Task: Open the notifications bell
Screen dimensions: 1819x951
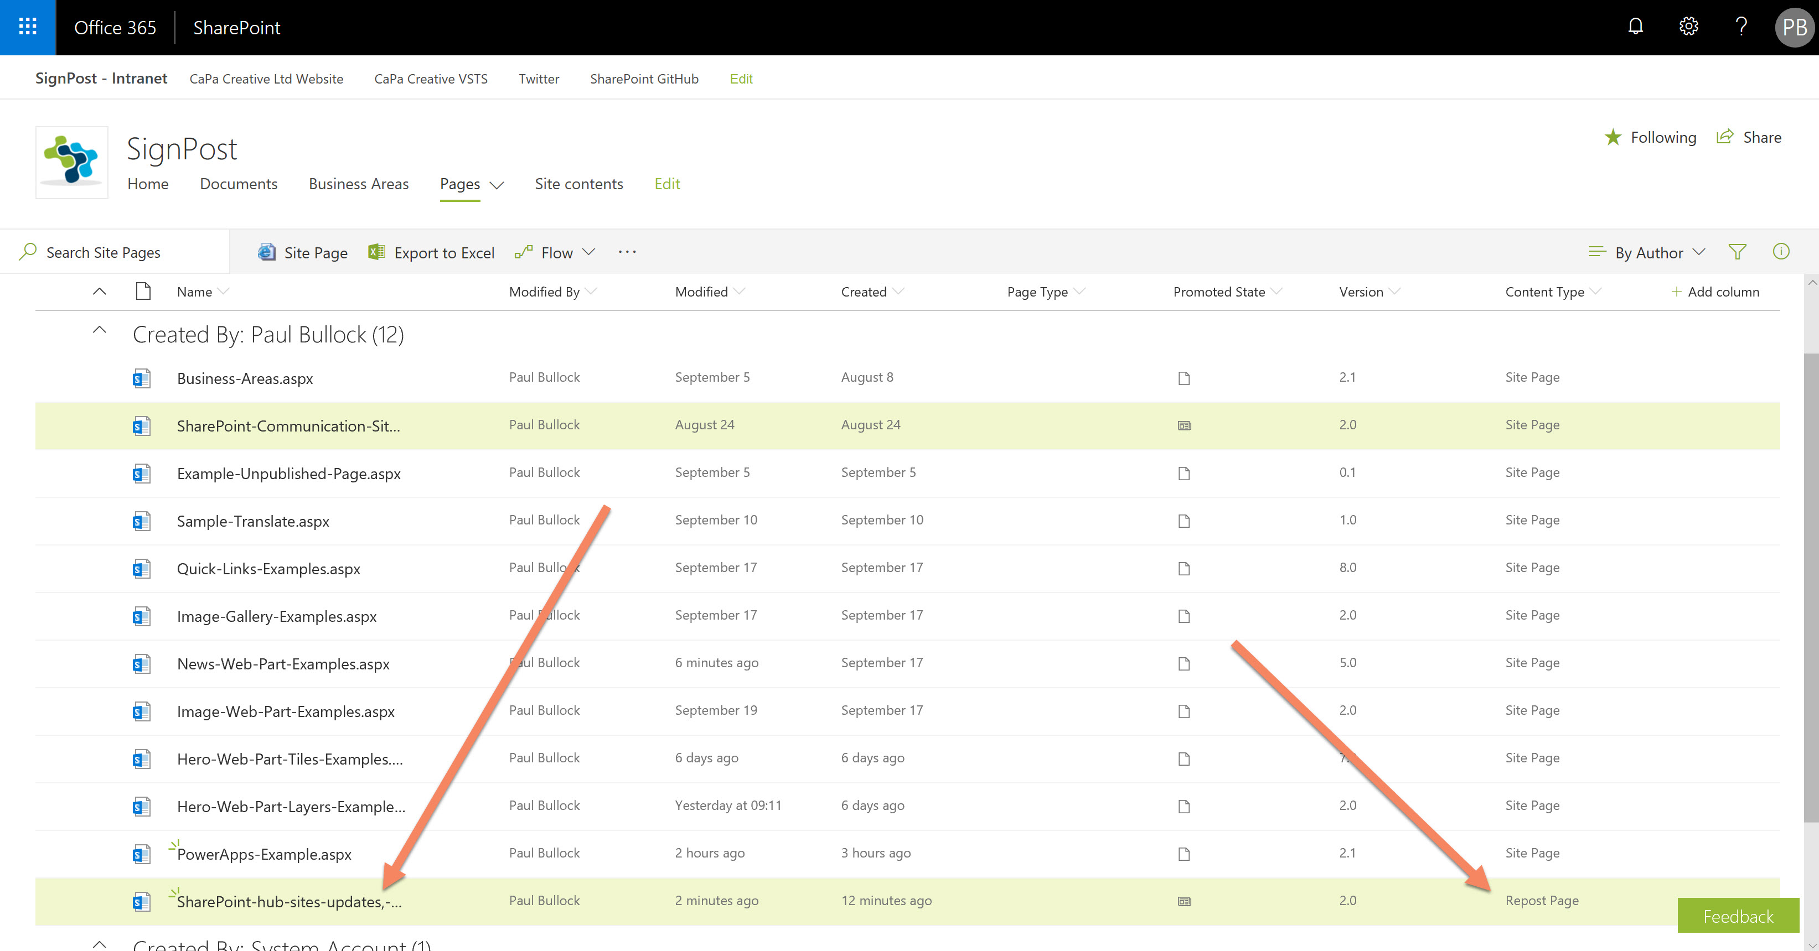Action: click(x=1635, y=27)
